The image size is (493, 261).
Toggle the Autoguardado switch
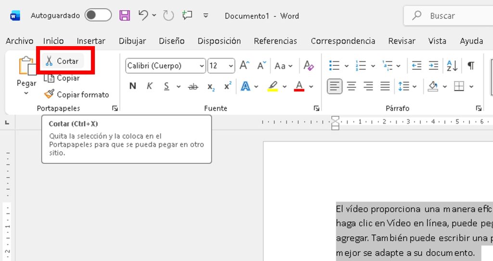pos(98,15)
